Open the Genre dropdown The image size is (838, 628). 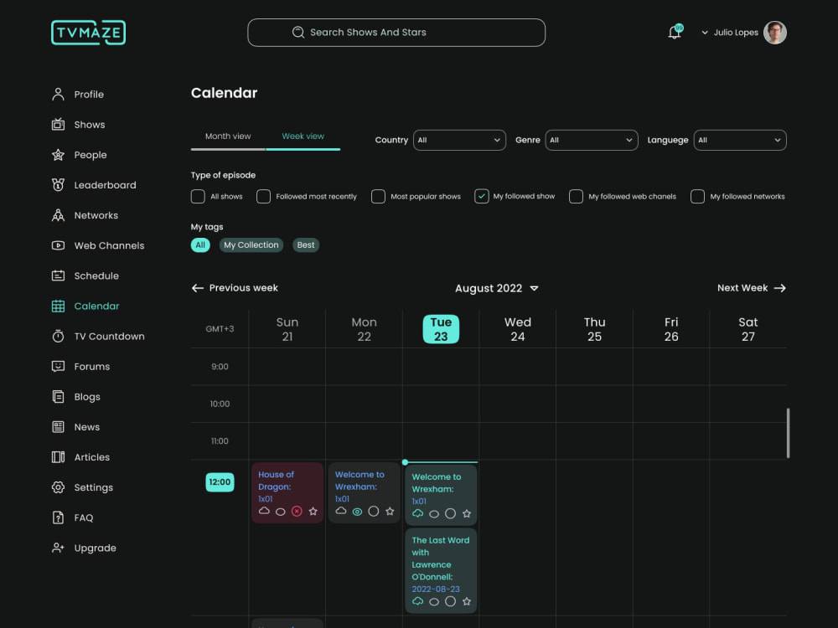[592, 141]
